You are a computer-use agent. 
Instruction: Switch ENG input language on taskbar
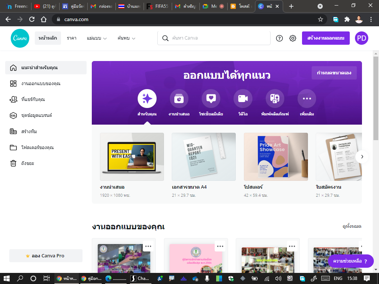(338, 278)
